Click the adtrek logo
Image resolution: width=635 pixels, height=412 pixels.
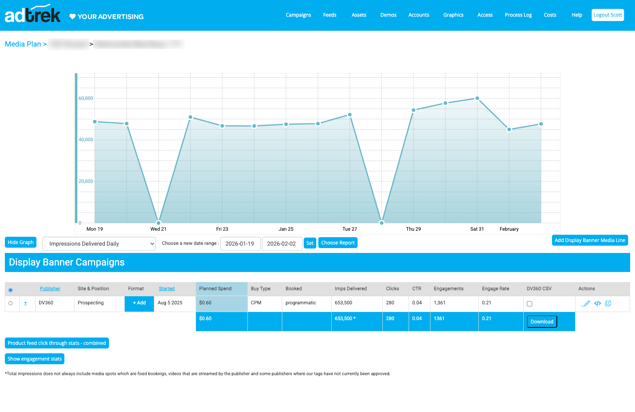[33, 14]
